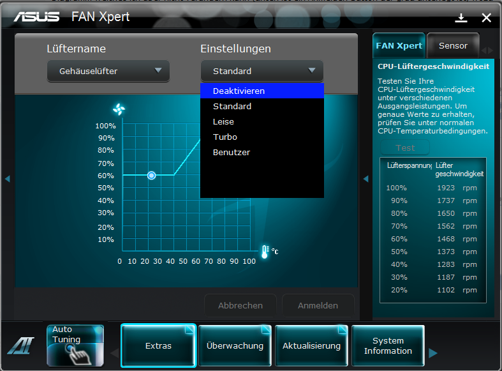The height and width of the screenshot is (371, 502).
Task: Click the Test button
Action: [x=405, y=148]
